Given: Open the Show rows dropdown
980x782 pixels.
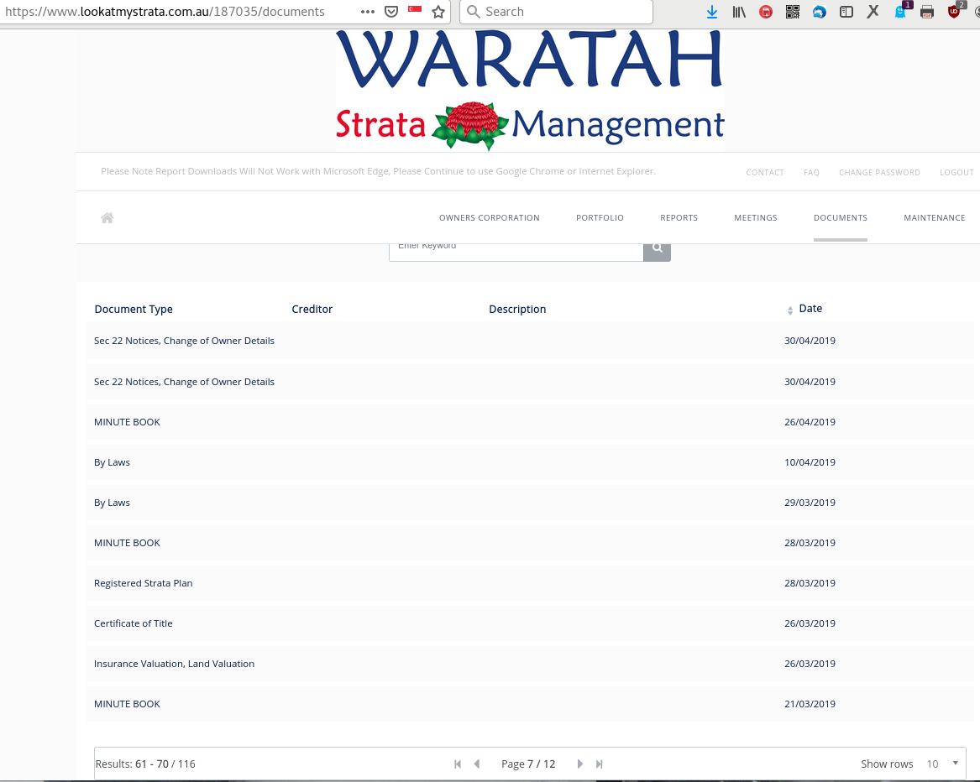Looking at the screenshot, I should click(x=942, y=764).
